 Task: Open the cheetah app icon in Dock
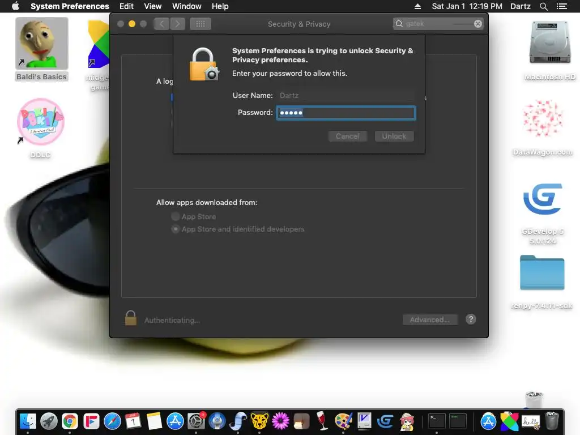click(x=259, y=421)
